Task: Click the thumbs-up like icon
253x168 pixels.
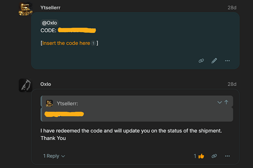Action: [201, 156]
